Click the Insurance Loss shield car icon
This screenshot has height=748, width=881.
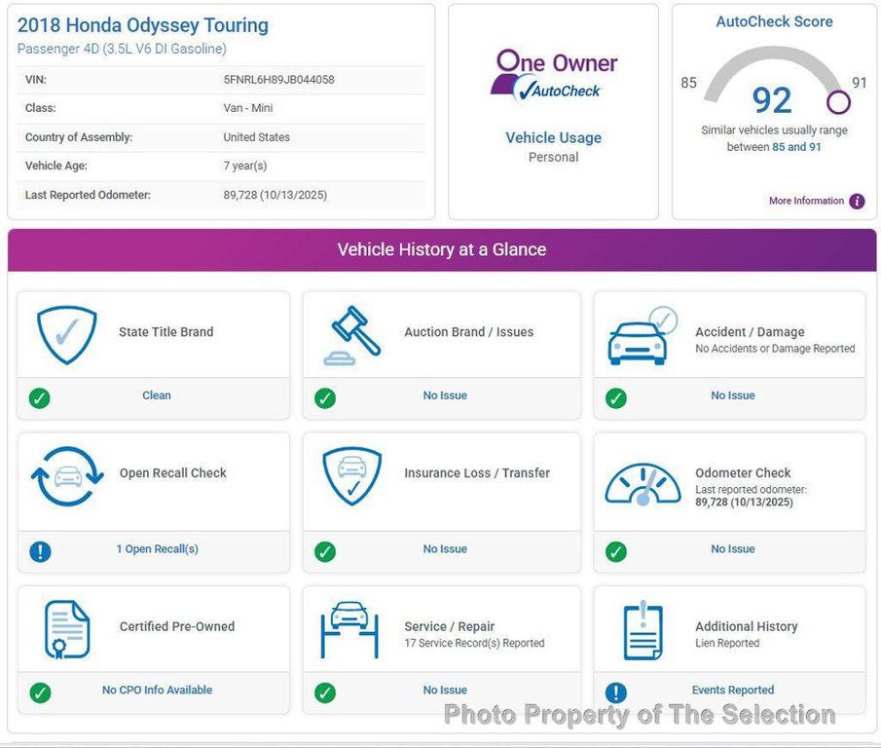click(351, 476)
